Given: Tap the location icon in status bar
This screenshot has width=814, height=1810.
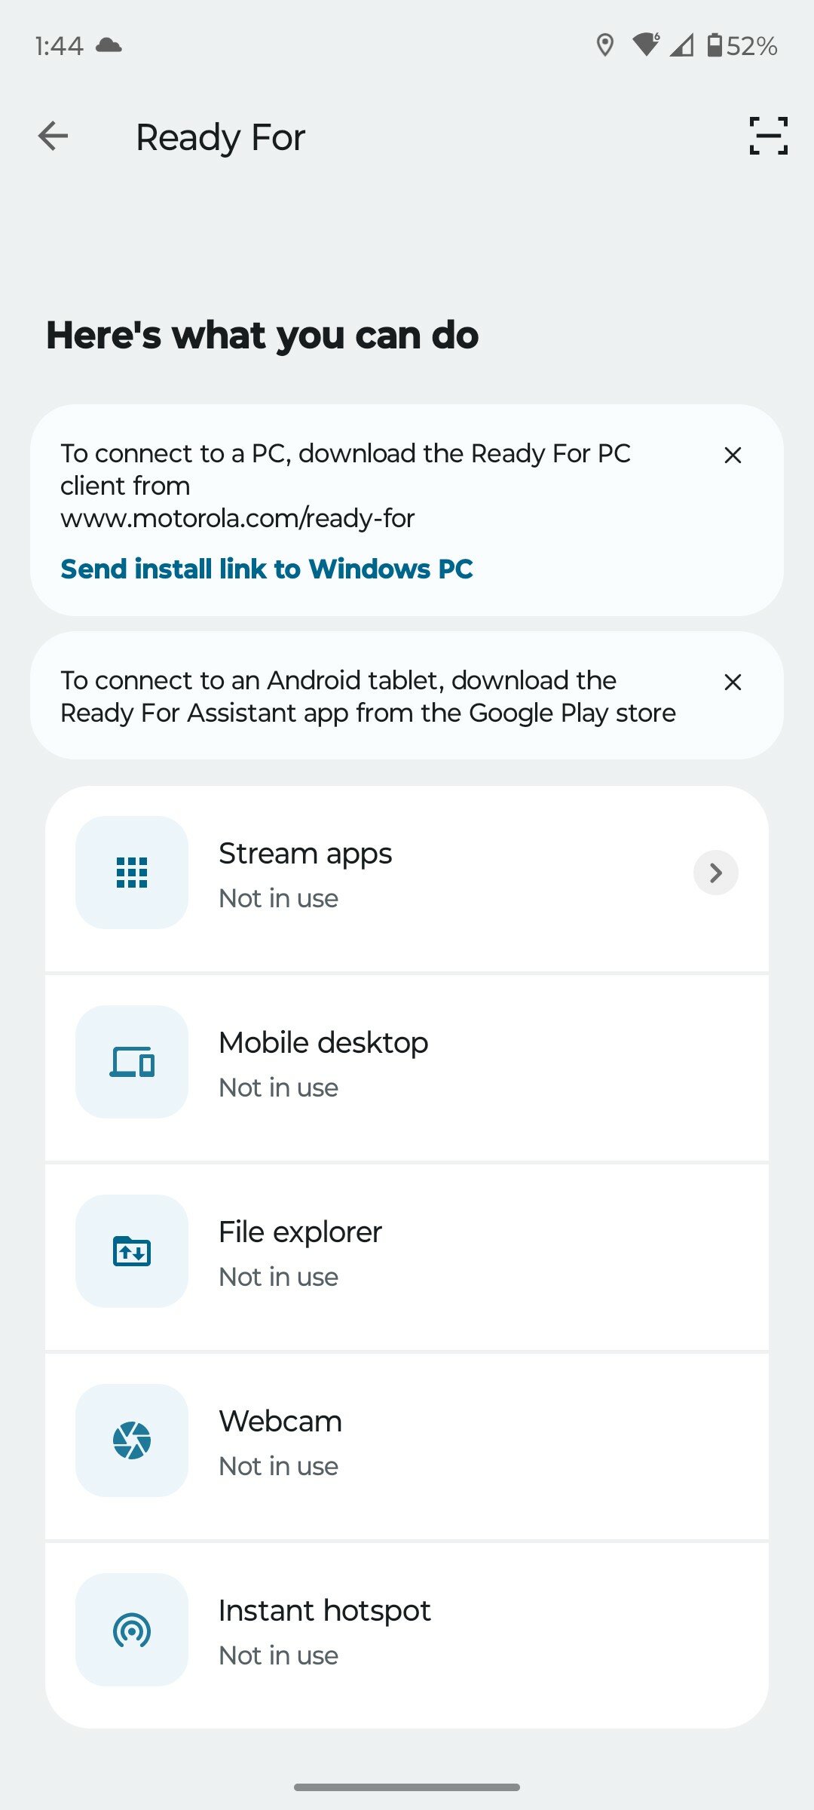Looking at the screenshot, I should 604,46.
